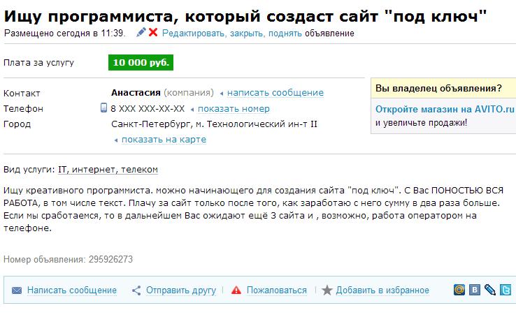Share via the LiveJournal pencil icon

click(490, 290)
